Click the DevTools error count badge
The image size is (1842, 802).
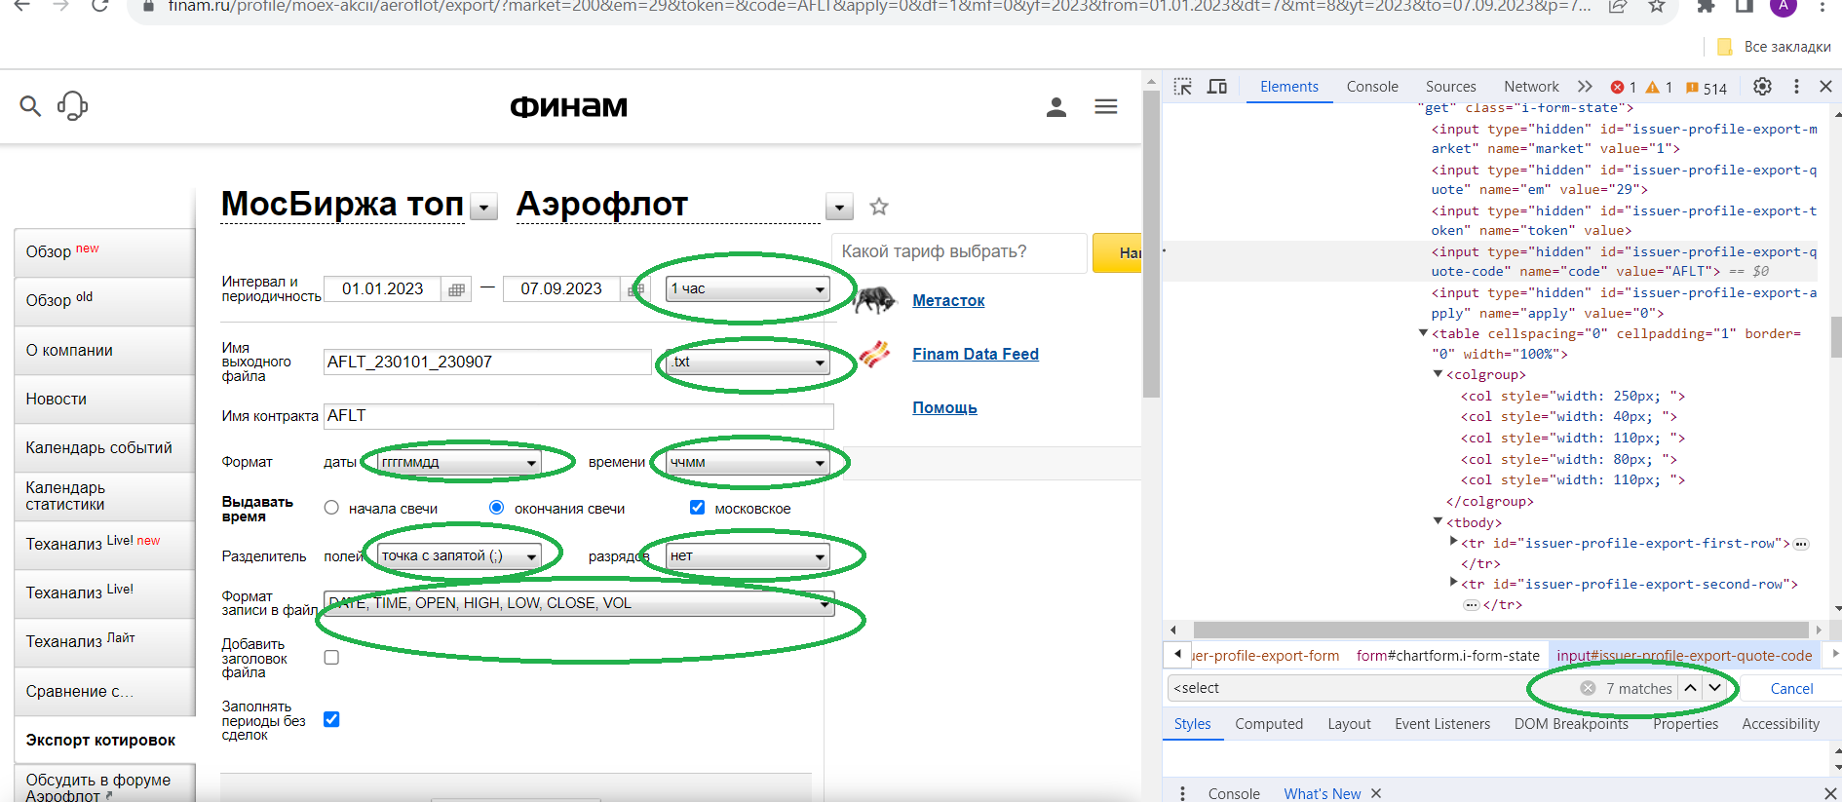[x=1624, y=88]
